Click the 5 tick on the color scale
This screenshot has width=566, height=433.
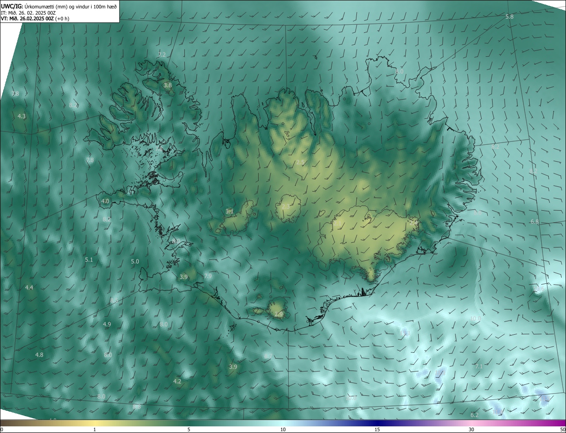pyautogui.click(x=189, y=430)
